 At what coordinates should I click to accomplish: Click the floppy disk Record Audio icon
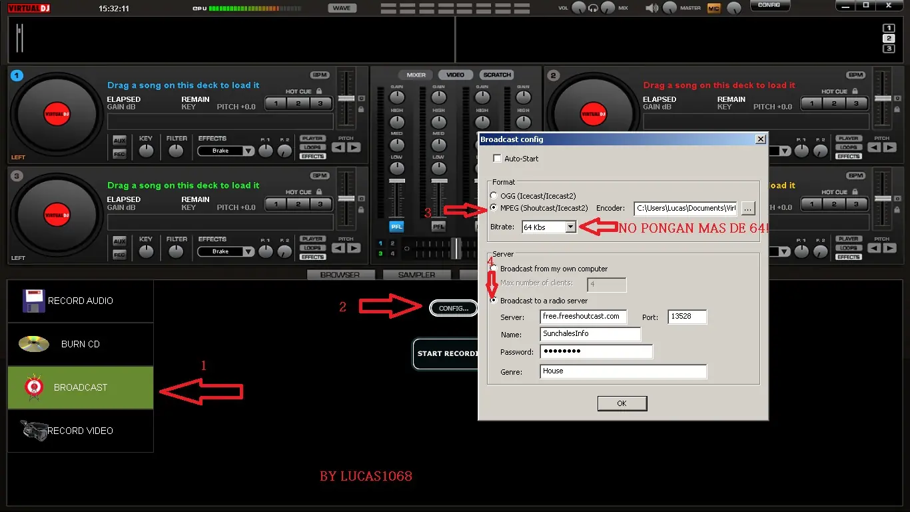pos(33,301)
